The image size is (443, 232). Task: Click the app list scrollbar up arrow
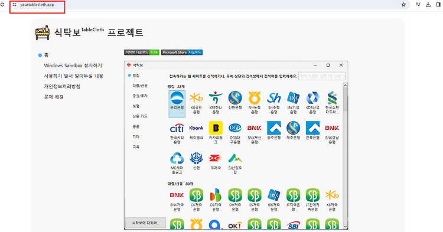(346, 85)
